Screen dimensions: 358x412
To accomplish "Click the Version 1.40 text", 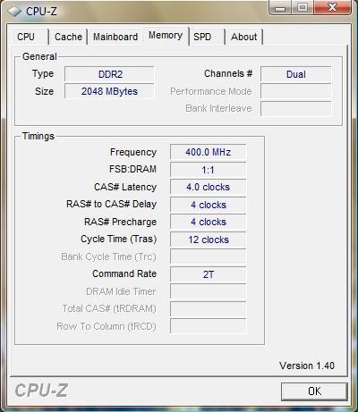I will pyautogui.click(x=307, y=366).
